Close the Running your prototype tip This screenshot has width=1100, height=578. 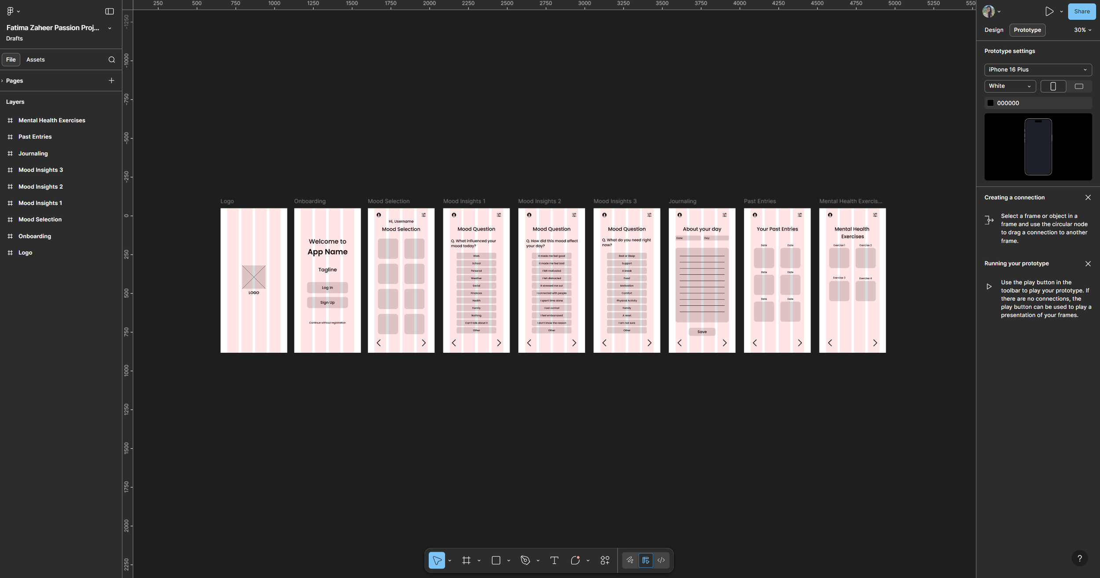[1088, 263]
